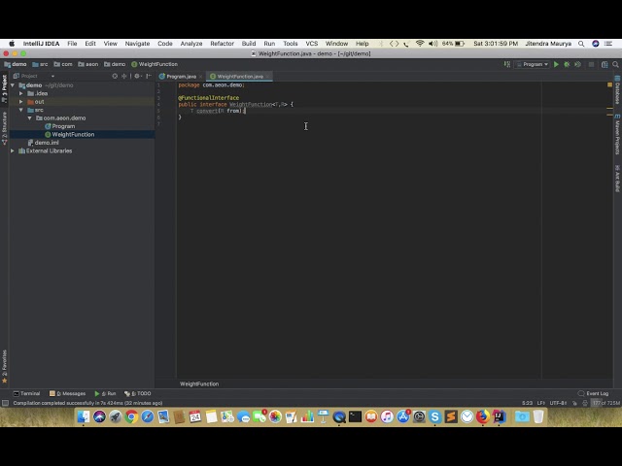
Task: Open Project panel gear settings
Action: 137,76
